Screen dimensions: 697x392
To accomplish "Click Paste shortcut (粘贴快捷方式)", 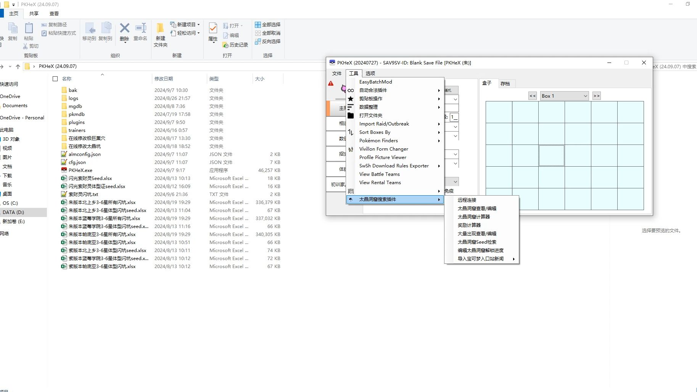I will click(x=59, y=33).
